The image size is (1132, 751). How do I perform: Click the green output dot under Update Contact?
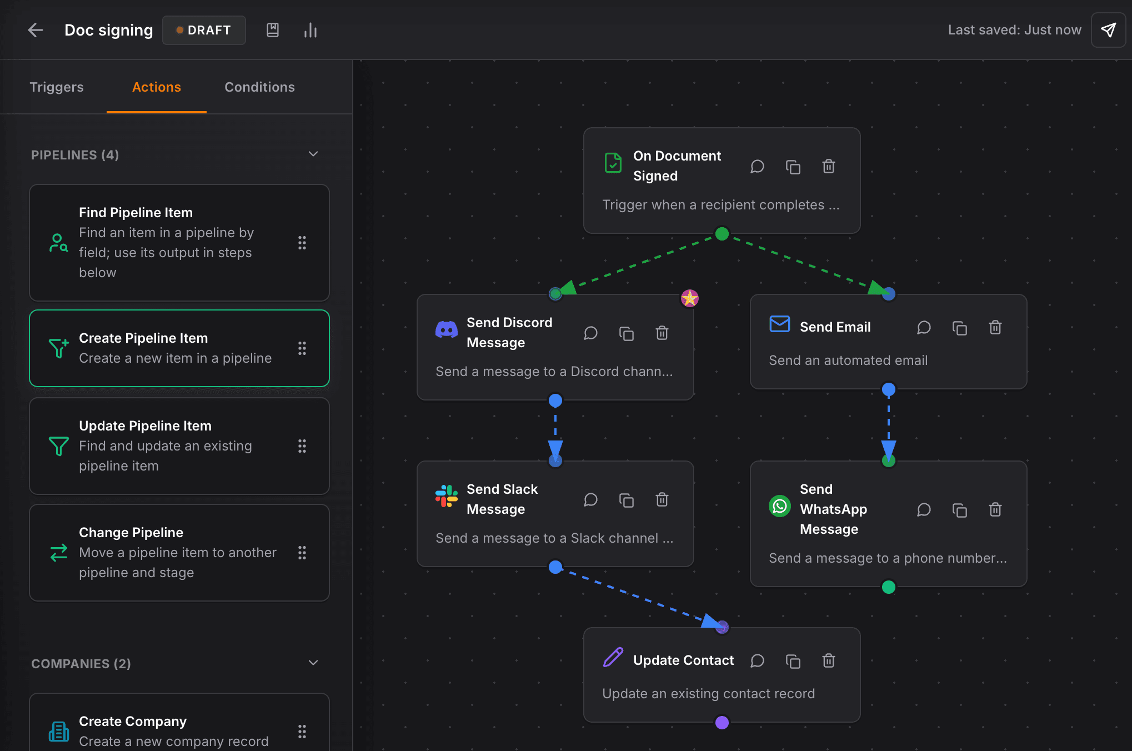tap(722, 723)
